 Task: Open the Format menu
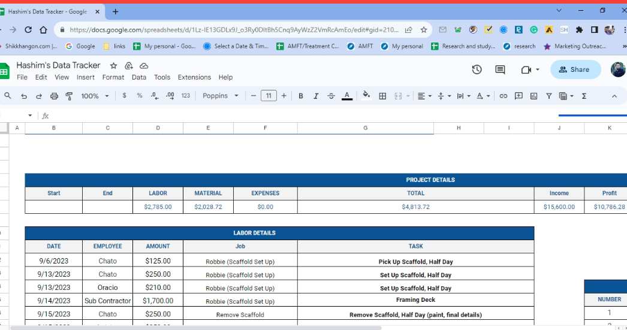(113, 77)
